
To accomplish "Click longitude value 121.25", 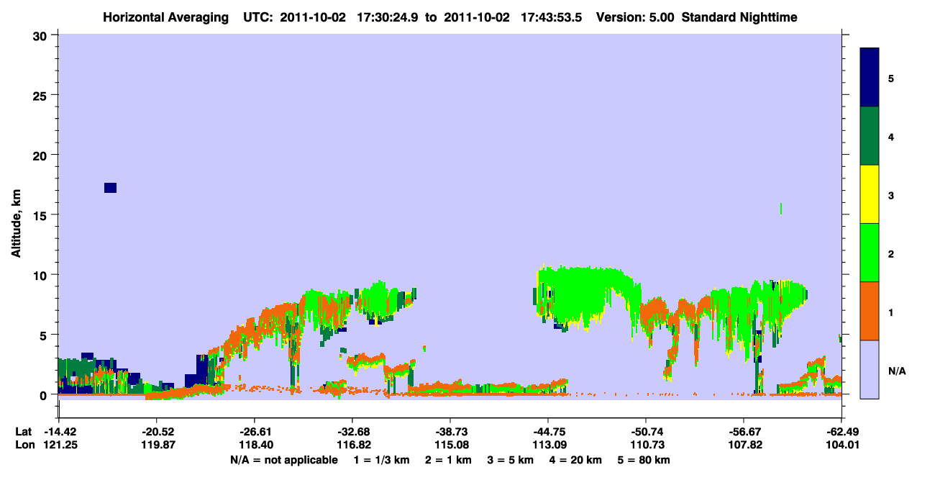I will point(59,445).
